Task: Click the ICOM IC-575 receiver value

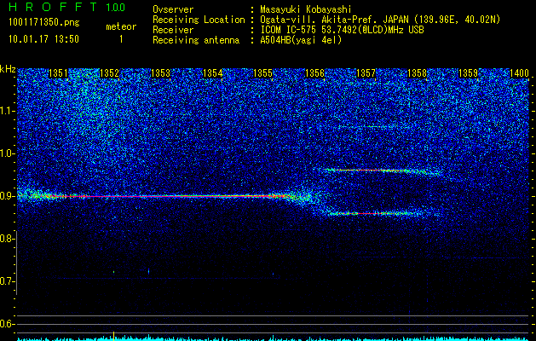Action: pos(342,30)
